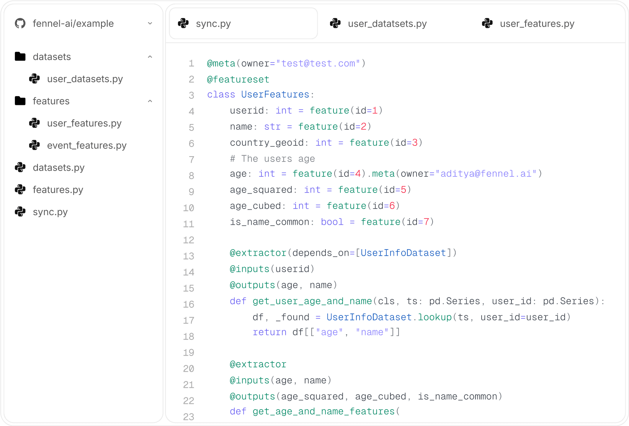
Task: Click the datasets folder icon
Action: [x=20, y=57]
